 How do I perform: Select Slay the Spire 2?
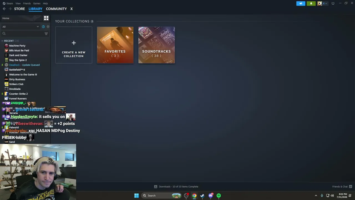[18, 60]
